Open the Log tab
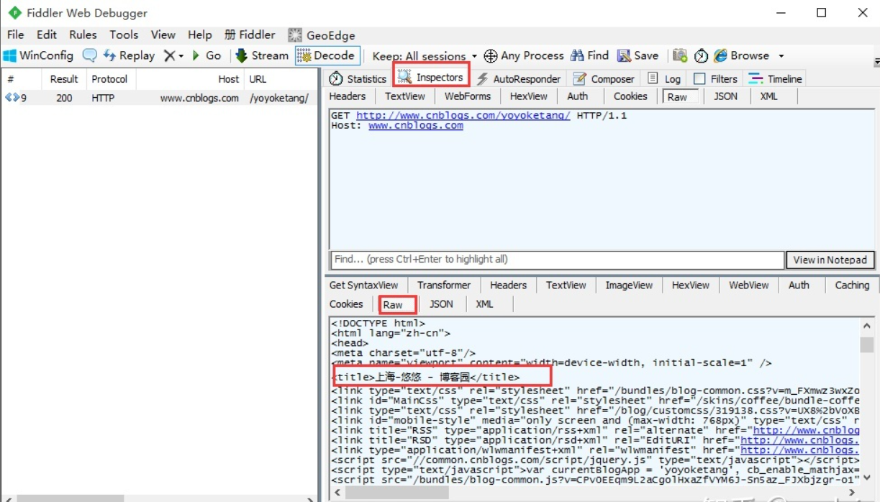This screenshot has height=502, width=880. click(663, 78)
